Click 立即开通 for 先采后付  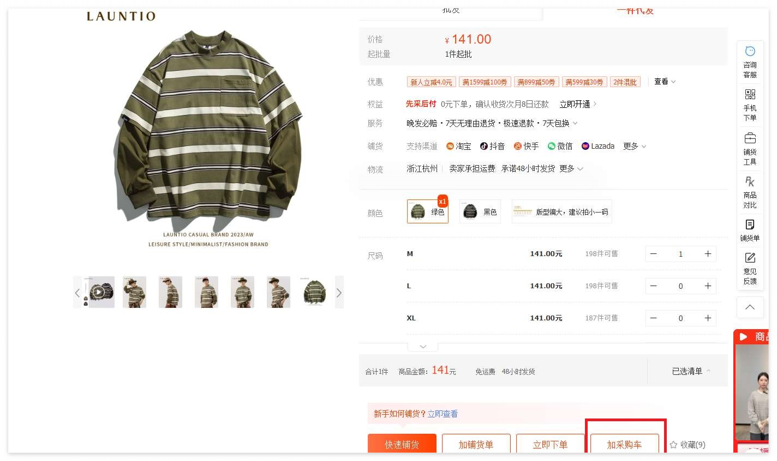click(x=578, y=104)
